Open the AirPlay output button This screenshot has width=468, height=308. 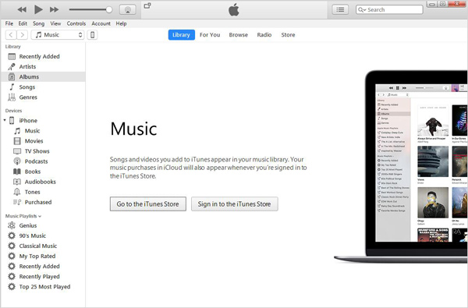(x=128, y=9)
